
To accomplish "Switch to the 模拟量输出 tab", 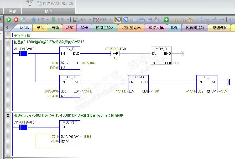I will click(x=132, y=28).
